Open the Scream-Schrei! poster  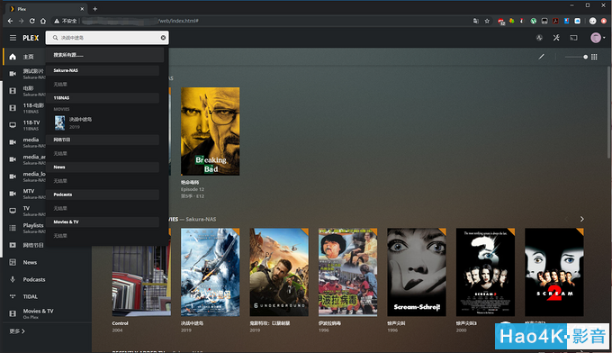click(417, 272)
